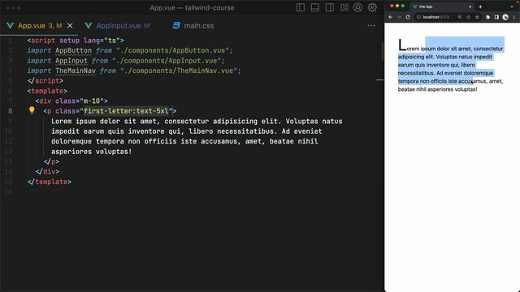Click './components/AppInput.vue' import path
The height and width of the screenshot is (292, 520).
click(x=167, y=61)
